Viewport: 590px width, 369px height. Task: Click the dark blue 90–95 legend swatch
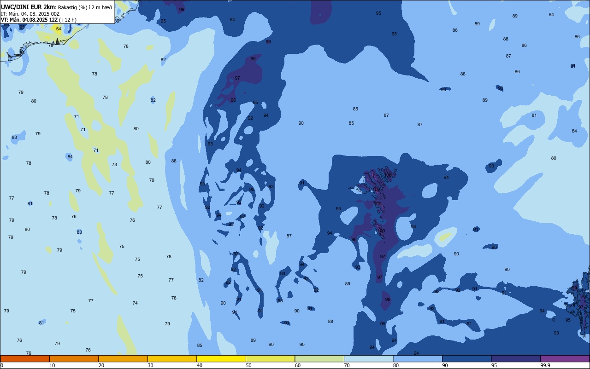point(467,358)
